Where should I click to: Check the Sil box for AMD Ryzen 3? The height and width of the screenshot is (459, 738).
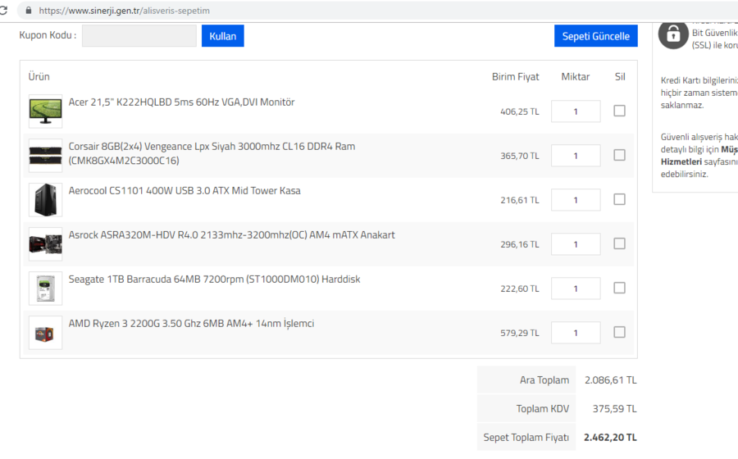point(619,332)
